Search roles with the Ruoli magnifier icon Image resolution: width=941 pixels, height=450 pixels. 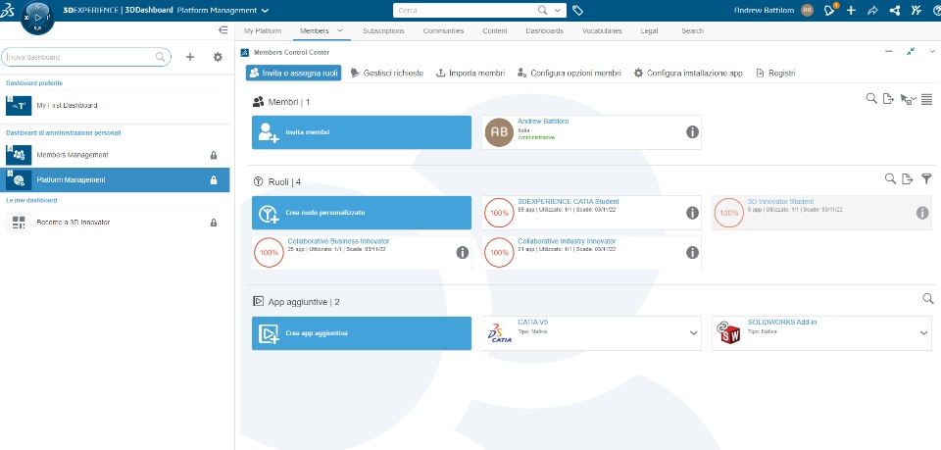(891, 178)
